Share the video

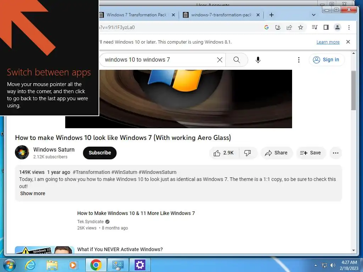click(277, 153)
